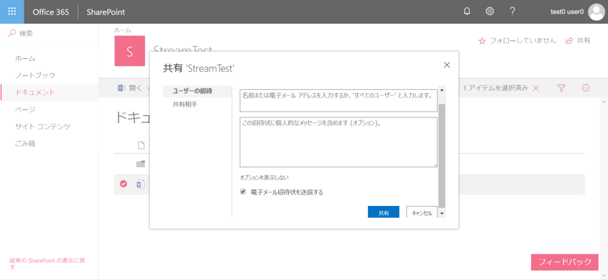Image resolution: width=608 pixels, height=280 pixels.
Task: Click the 検索 search box
Action: [51, 33]
